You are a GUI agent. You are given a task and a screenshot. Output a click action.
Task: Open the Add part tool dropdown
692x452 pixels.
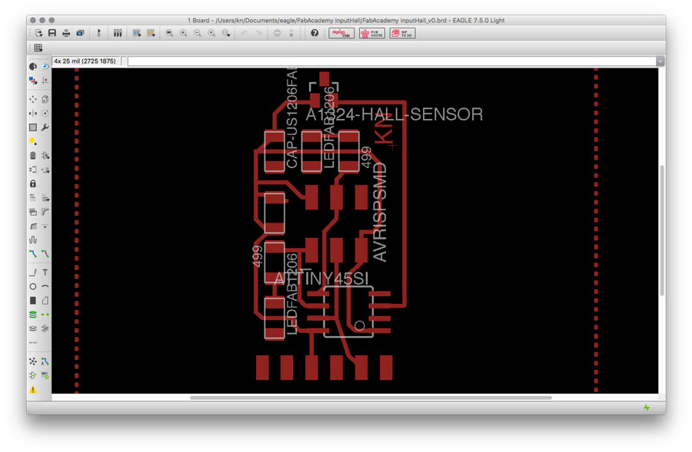pyautogui.click(x=45, y=156)
